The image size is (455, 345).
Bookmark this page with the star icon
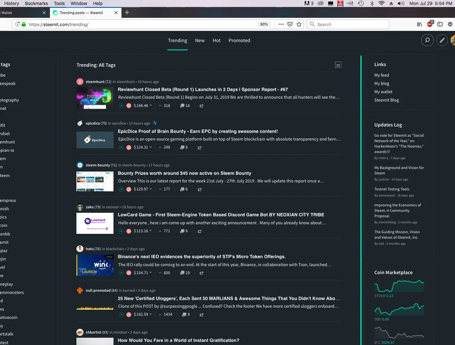click(299, 24)
